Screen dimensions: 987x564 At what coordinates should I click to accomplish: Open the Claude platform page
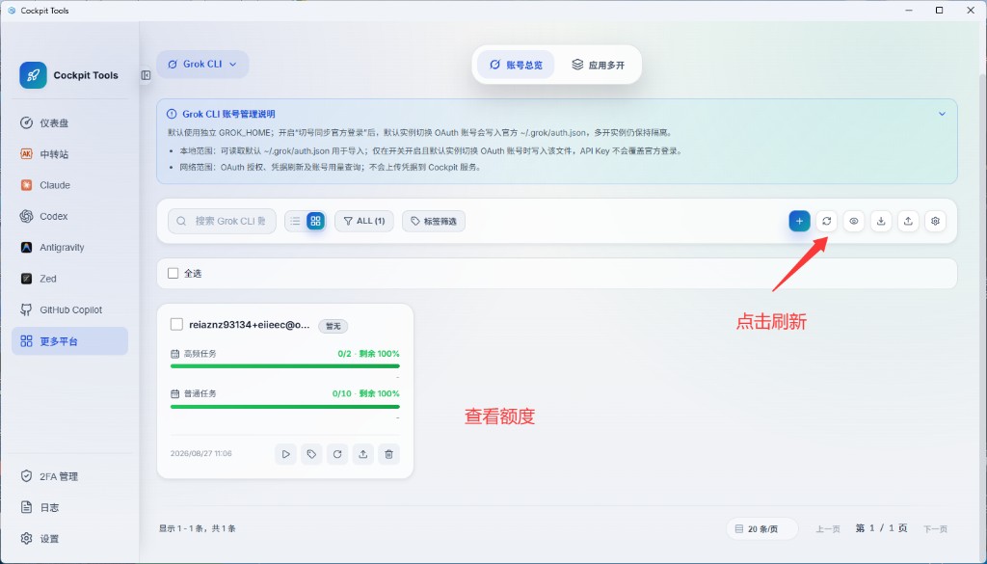coord(69,185)
